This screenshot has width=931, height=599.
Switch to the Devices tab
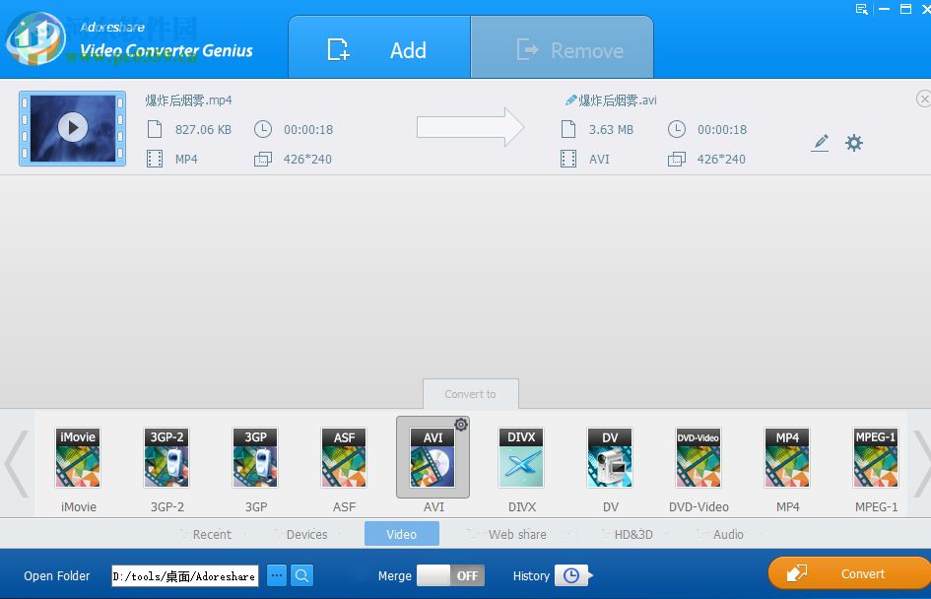(306, 534)
